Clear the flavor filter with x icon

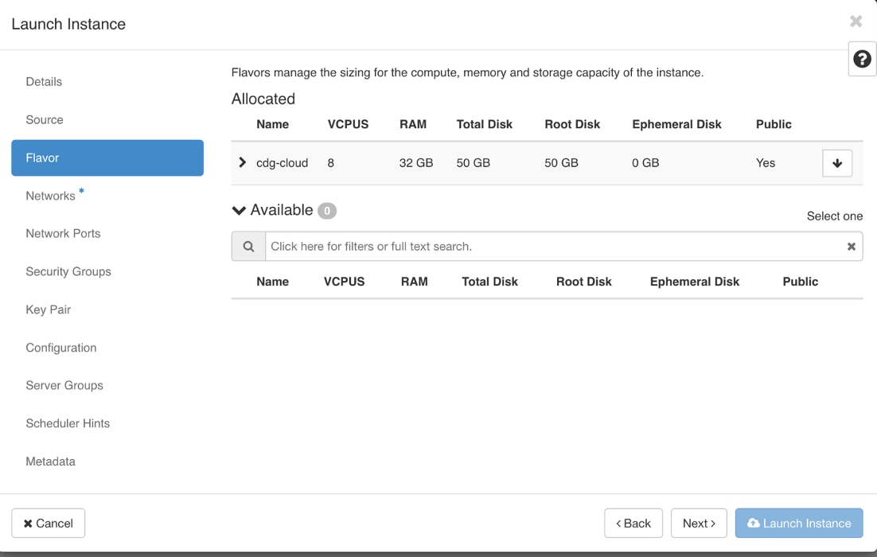(851, 247)
